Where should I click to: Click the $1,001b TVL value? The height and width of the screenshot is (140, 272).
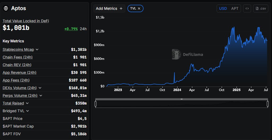(16, 28)
